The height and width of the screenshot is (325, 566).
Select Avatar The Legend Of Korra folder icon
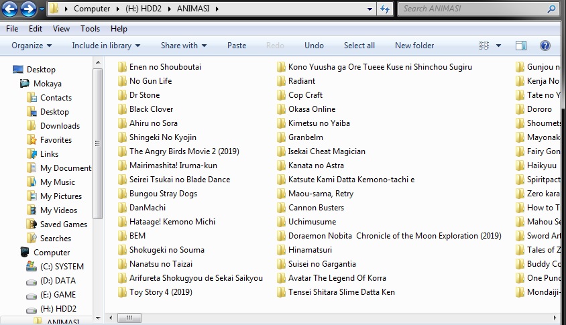(x=281, y=277)
